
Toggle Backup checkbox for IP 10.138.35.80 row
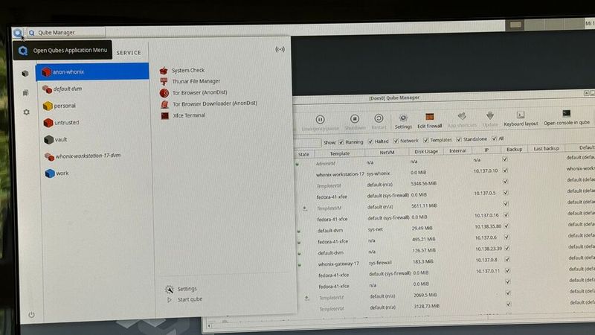click(506, 226)
